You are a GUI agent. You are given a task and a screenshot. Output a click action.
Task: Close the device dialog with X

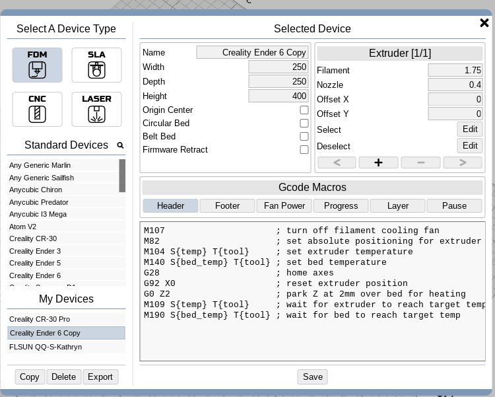(484, 22)
